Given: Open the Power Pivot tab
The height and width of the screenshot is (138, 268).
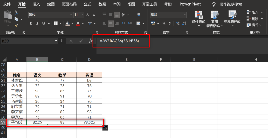Looking at the screenshot, I should [190, 4].
